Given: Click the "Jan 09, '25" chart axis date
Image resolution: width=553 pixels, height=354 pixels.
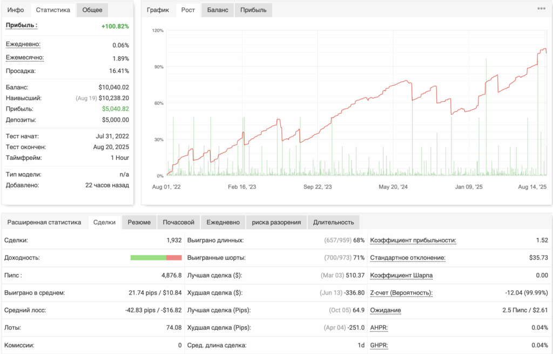Looking at the screenshot, I should [x=469, y=187].
